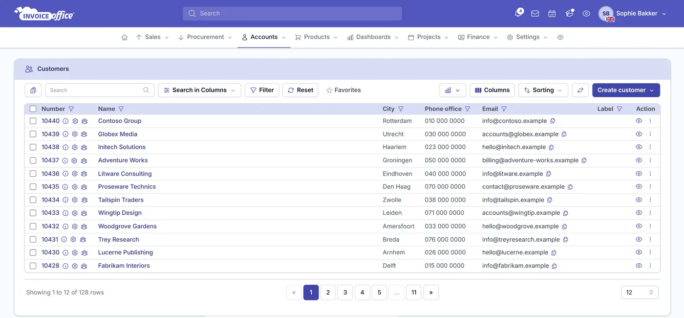The width and height of the screenshot is (684, 318).
Task: Go to page 2 of results
Action: pyautogui.click(x=328, y=293)
